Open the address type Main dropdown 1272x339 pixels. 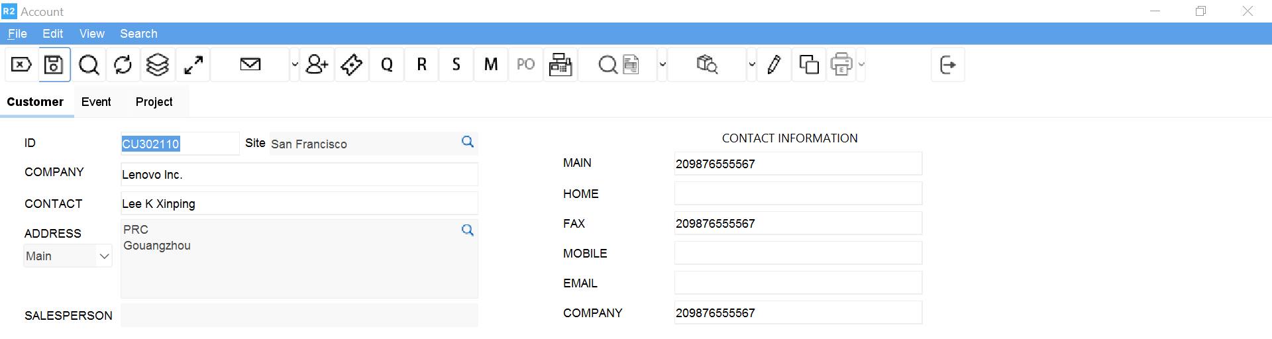tap(68, 256)
